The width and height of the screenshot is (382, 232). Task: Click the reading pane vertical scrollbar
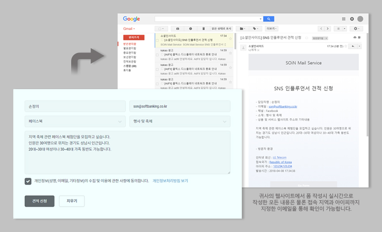367,85
